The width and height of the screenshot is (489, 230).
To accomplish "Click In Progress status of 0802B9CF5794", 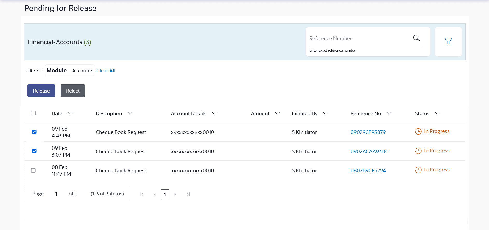I will coord(437,169).
